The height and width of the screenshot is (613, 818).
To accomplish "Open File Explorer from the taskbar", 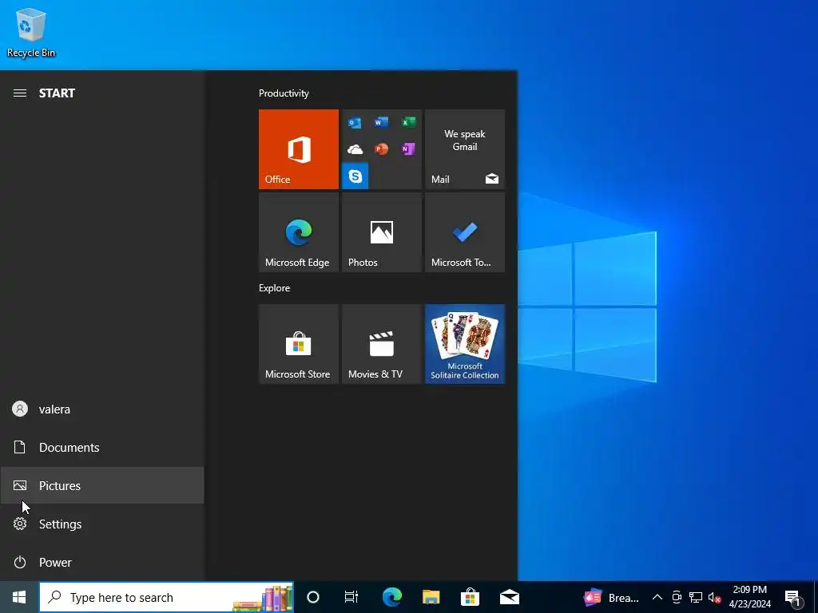I will pyautogui.click(x=431, y=597).
